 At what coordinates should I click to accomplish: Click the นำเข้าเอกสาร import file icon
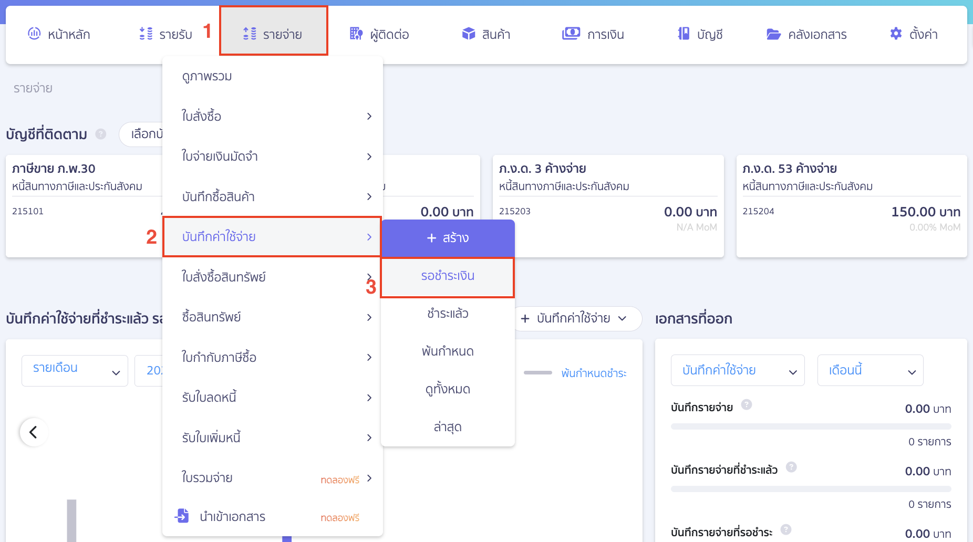pyautogui.click(x=182, y=516)
